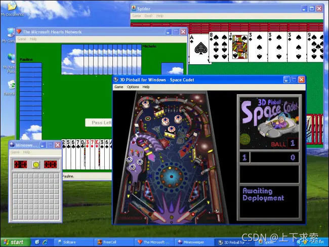Click the Minesweeper timer showing 000
The image size is (329, 247).
click(50, 164)
